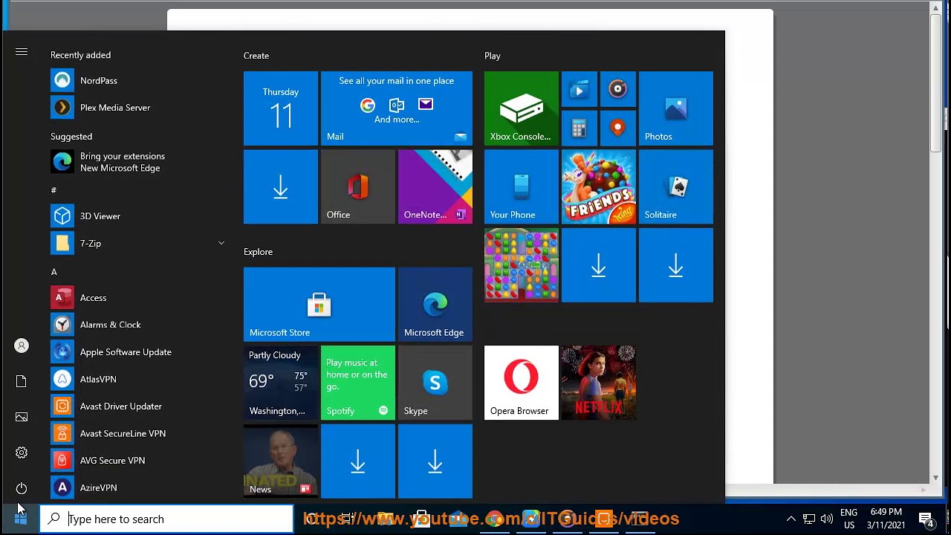The width and height of the screenshot is (951, 535).
Task: Open the OneNote tile
Action: click(x=435, y=187)
